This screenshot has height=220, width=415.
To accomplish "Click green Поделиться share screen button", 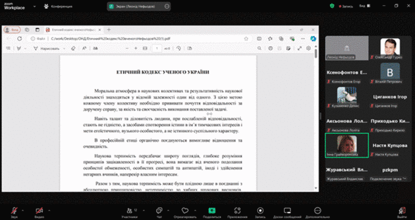I will 212,213.
